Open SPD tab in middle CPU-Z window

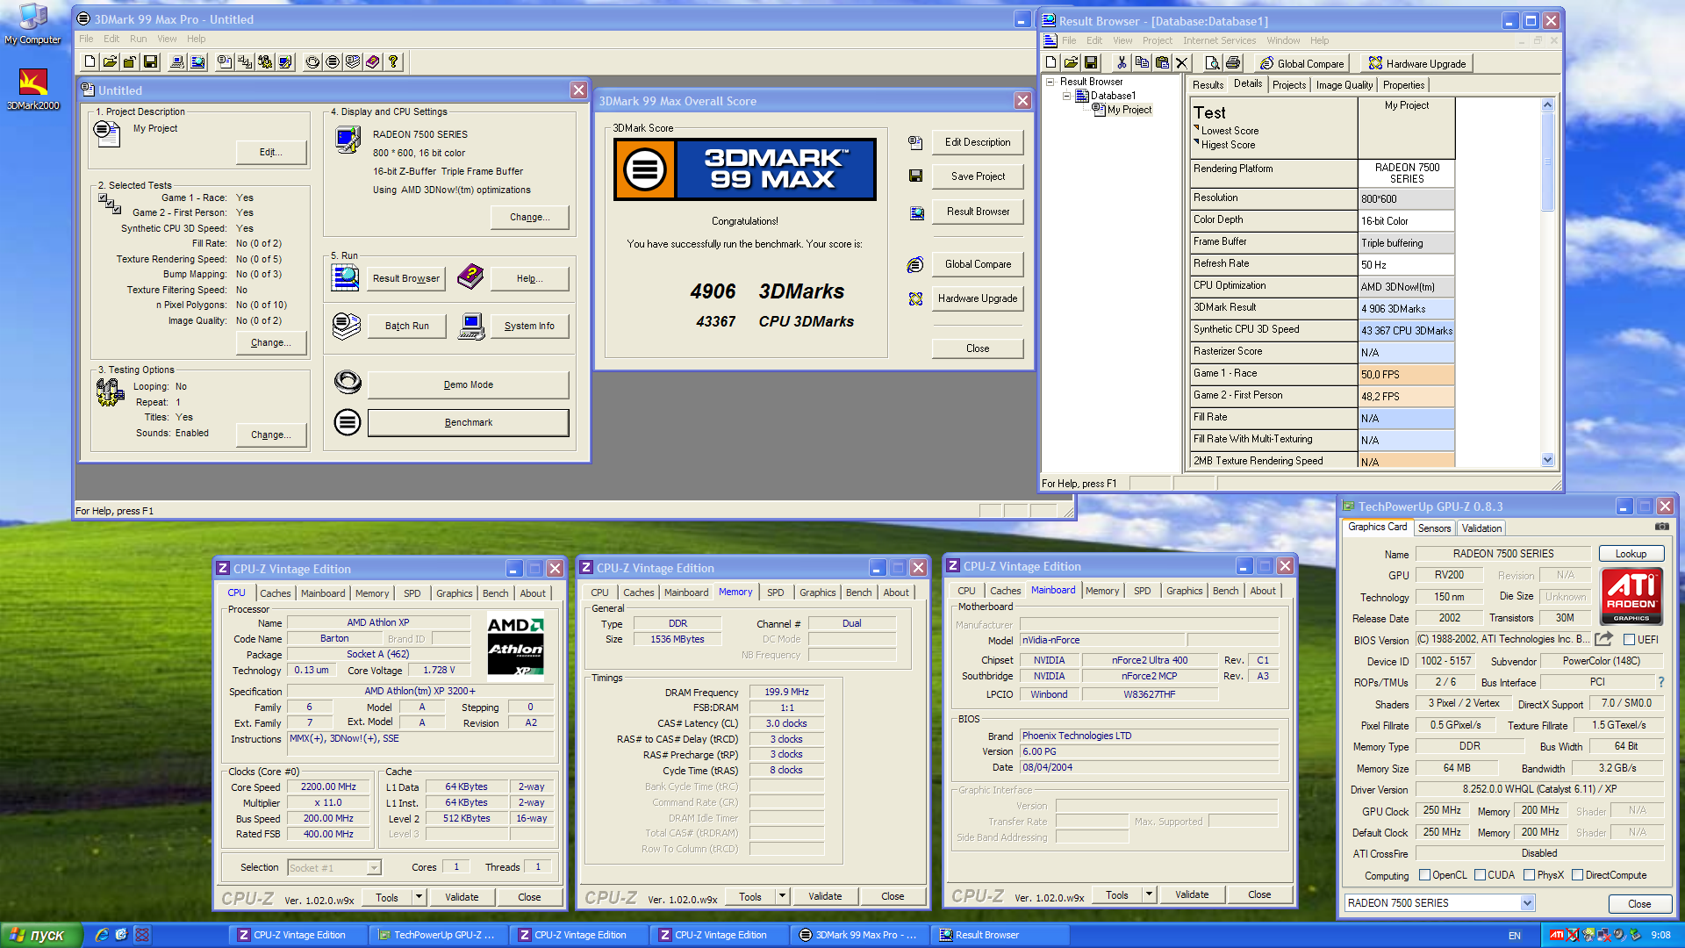coord(775,592)
